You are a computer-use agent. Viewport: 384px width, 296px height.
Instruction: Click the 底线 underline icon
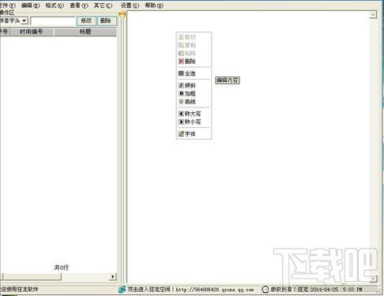click(x=181, y=102)
